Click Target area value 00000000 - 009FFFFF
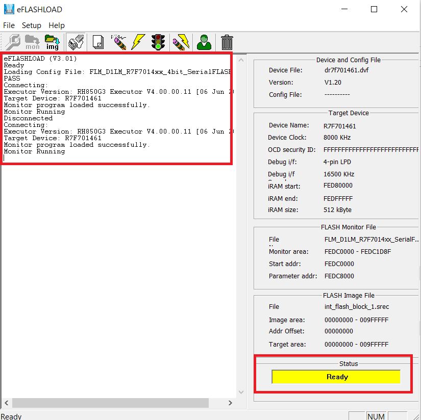Screen dimensions: 421x420 (x=356, y=345)
